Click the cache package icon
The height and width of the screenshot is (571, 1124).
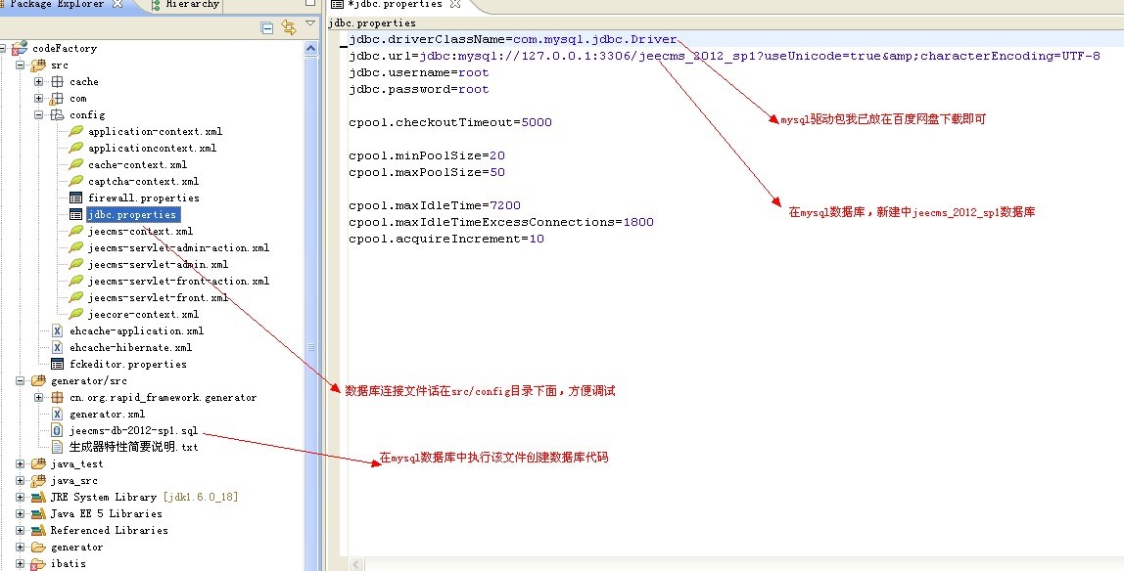[57, 81]
